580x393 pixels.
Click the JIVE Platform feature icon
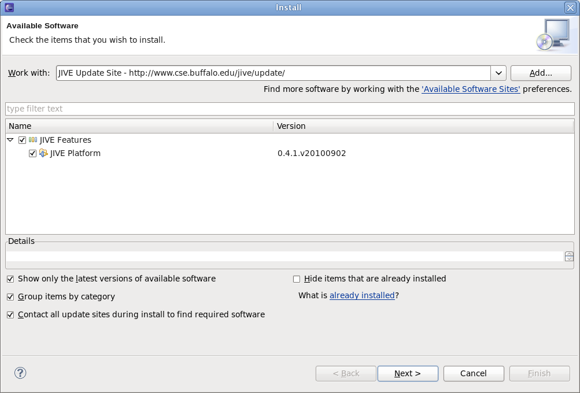(x=43, y=153)
